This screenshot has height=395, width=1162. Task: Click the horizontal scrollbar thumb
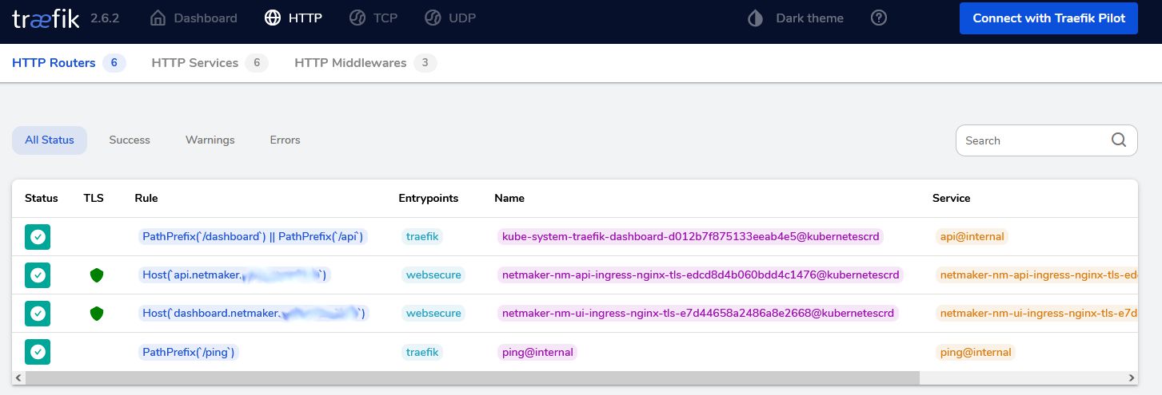tap(472, 377)
